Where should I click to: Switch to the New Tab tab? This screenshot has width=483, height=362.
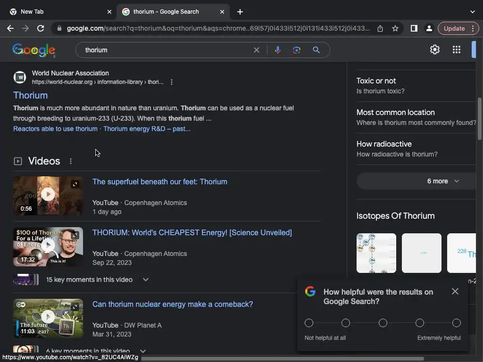(60, 12)
